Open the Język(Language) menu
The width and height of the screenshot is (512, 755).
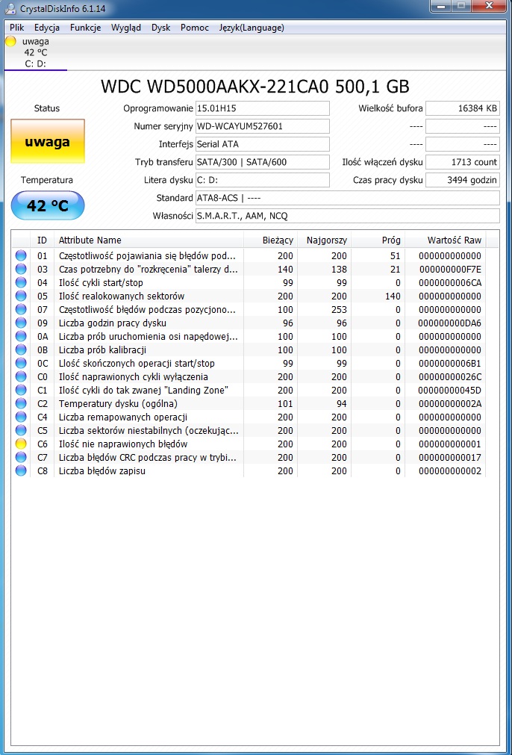pos(252,28)
